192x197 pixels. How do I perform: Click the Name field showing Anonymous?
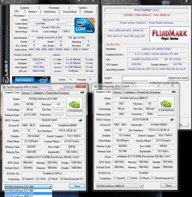[135, 82]
